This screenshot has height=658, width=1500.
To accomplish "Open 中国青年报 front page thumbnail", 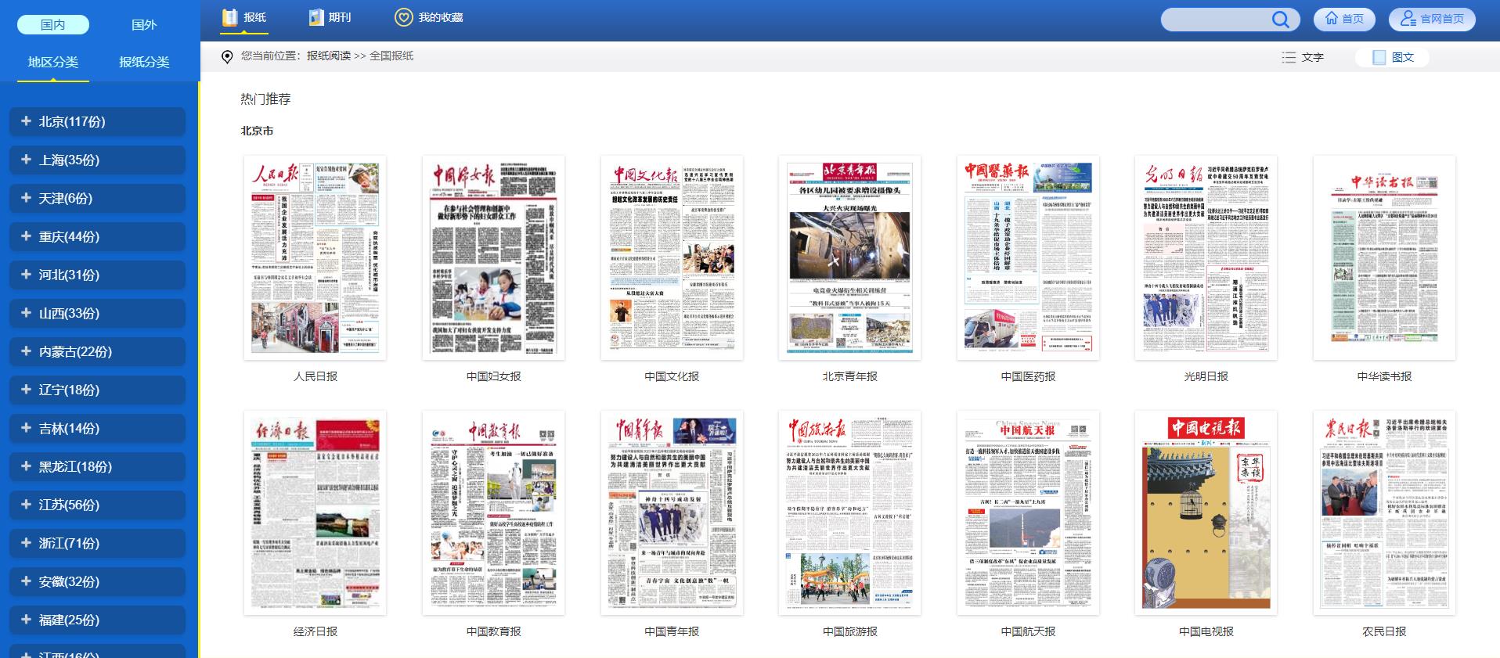I will [x=672, y=512].
